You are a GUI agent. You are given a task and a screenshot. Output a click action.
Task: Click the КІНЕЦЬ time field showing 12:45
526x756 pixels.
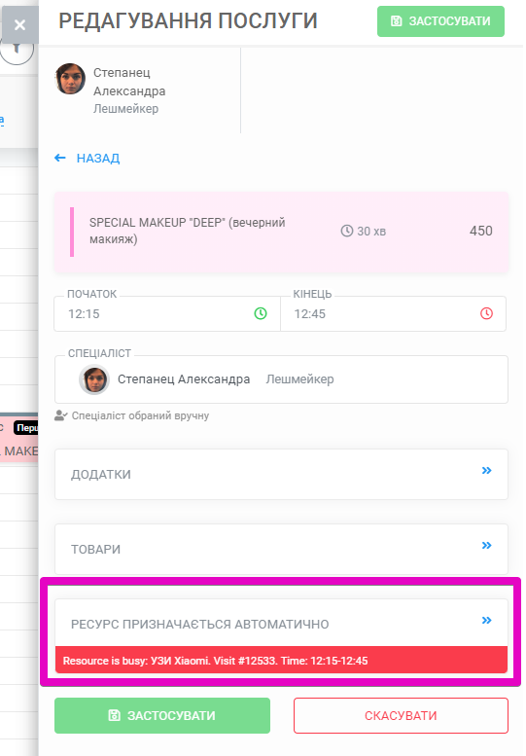click(393, 313)
